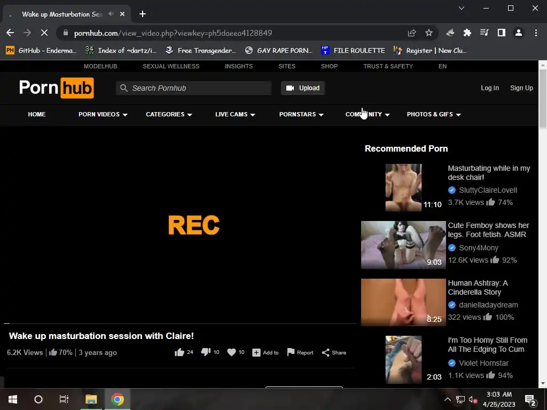
Task: Open the notification center icon
Action: click(x=530, y=399)
